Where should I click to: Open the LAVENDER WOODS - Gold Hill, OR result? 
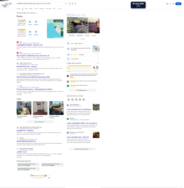click(x=29, y=45)
